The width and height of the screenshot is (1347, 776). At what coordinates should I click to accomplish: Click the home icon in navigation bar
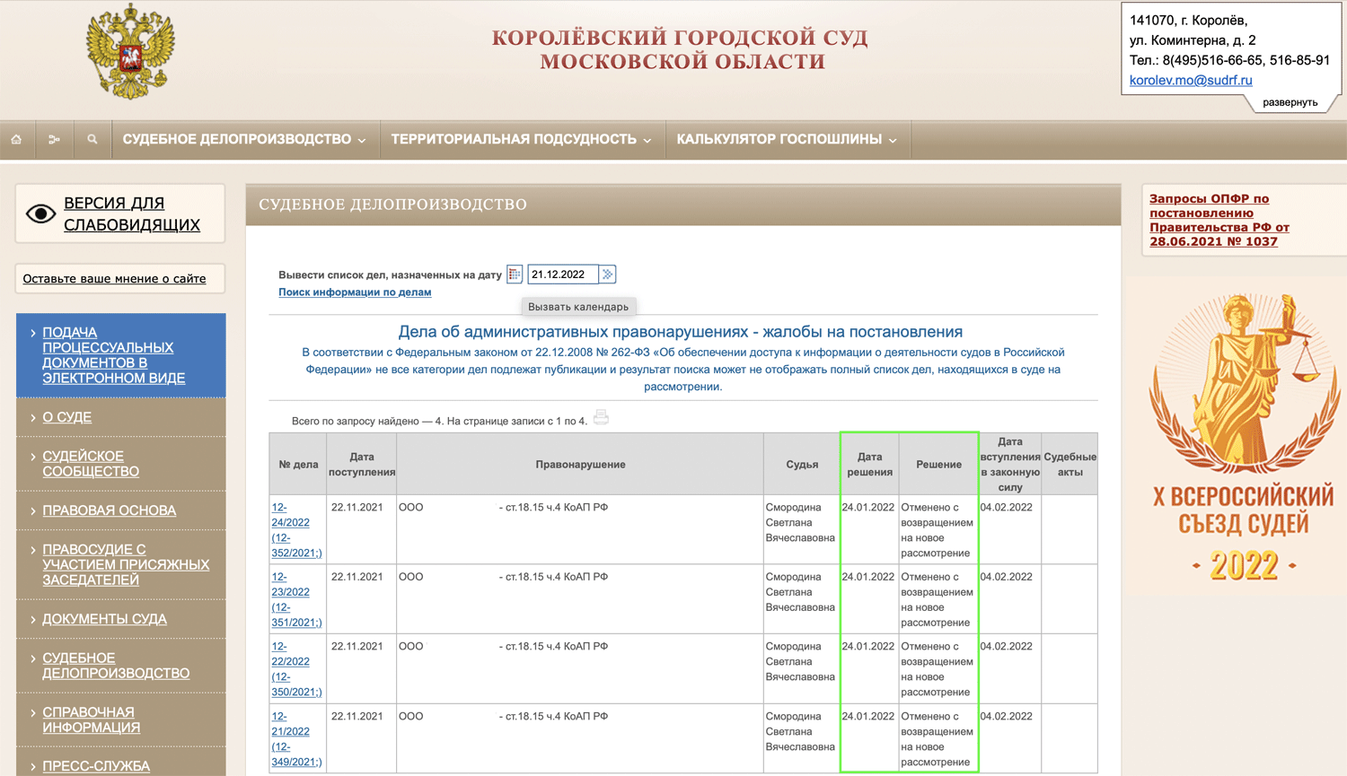point(16,139)
